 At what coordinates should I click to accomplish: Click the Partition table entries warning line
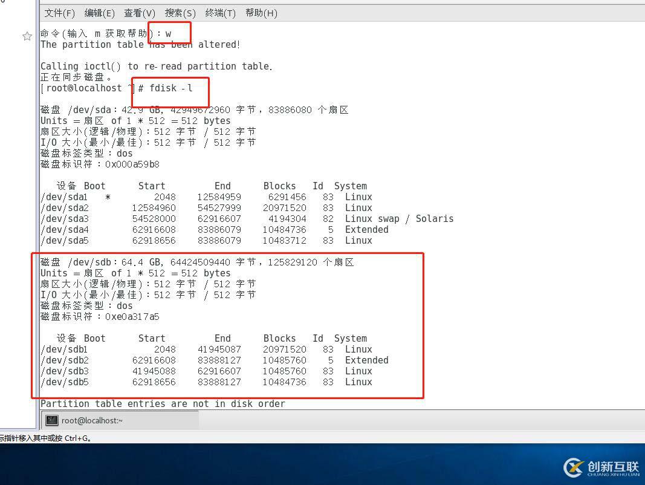(x=163, y=403)
